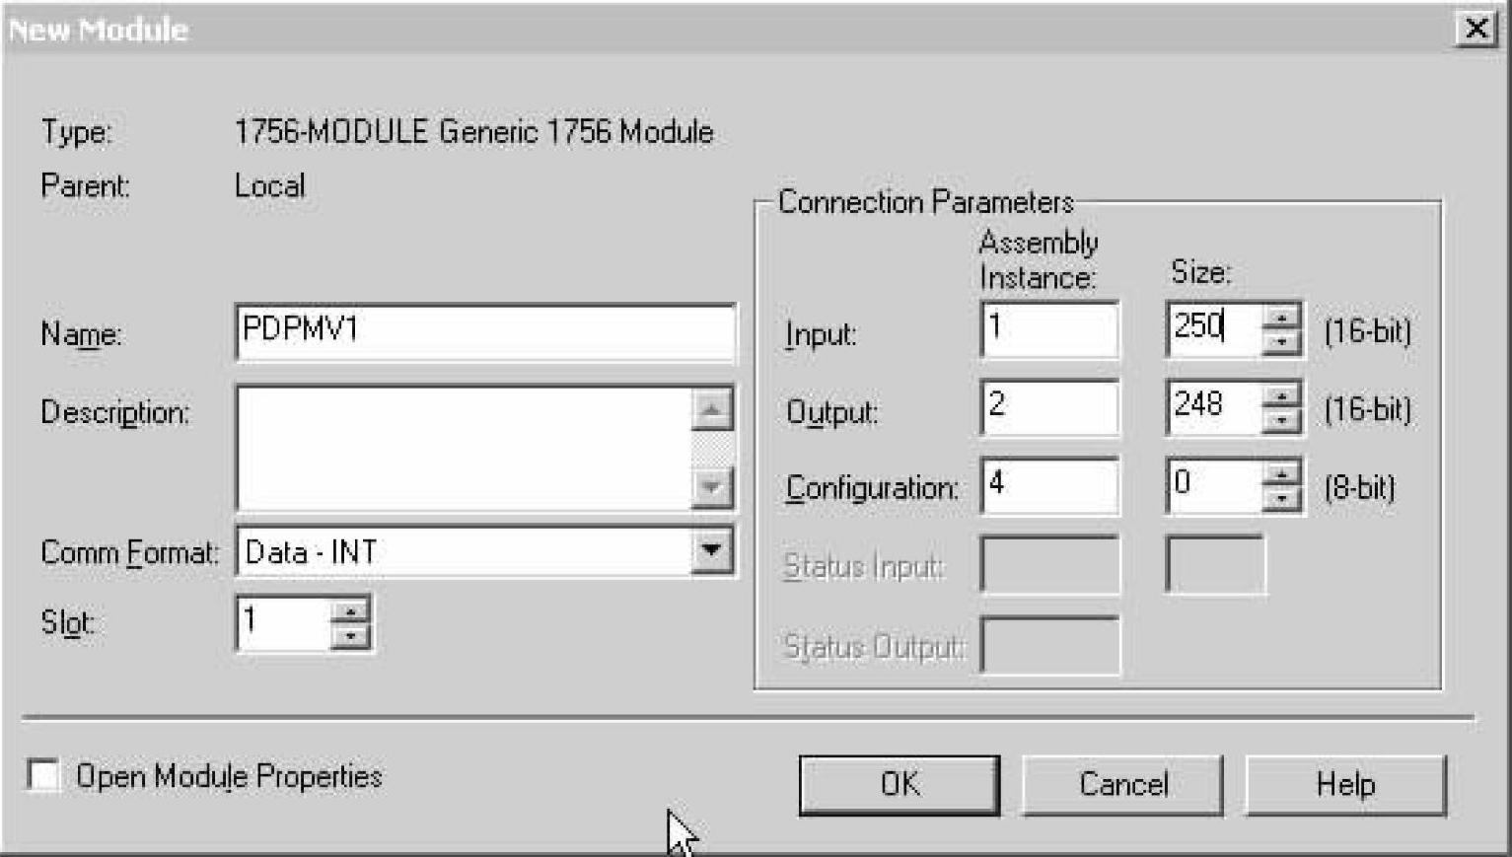Focus the Description text area

point(464,448)
